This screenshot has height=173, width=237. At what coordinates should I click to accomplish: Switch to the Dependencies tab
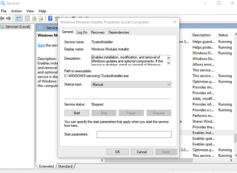pos(118,32)
